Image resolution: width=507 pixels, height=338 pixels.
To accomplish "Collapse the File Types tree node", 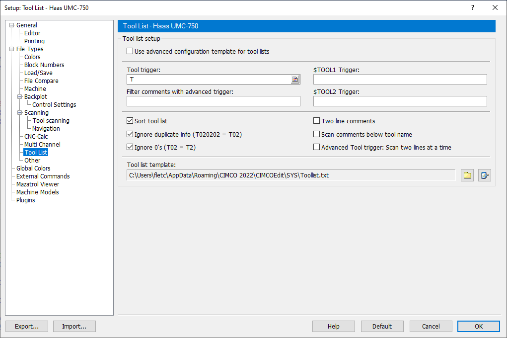I will (12, 49).
